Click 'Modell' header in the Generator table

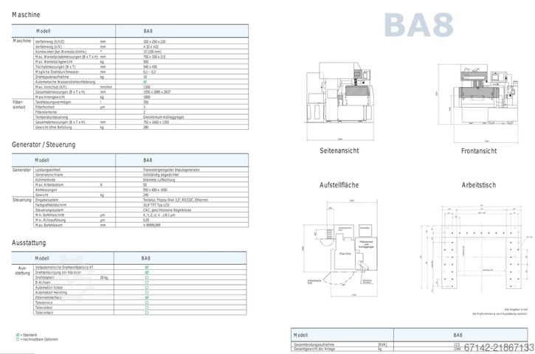(42, 160)
